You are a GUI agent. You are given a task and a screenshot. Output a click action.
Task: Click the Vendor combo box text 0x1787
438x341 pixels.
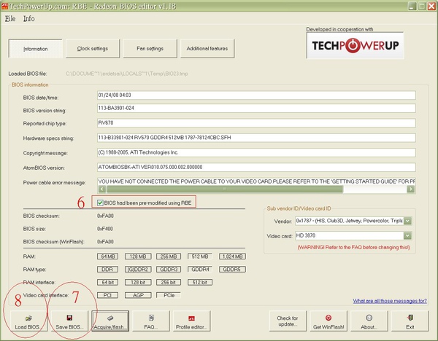point(349,221)
